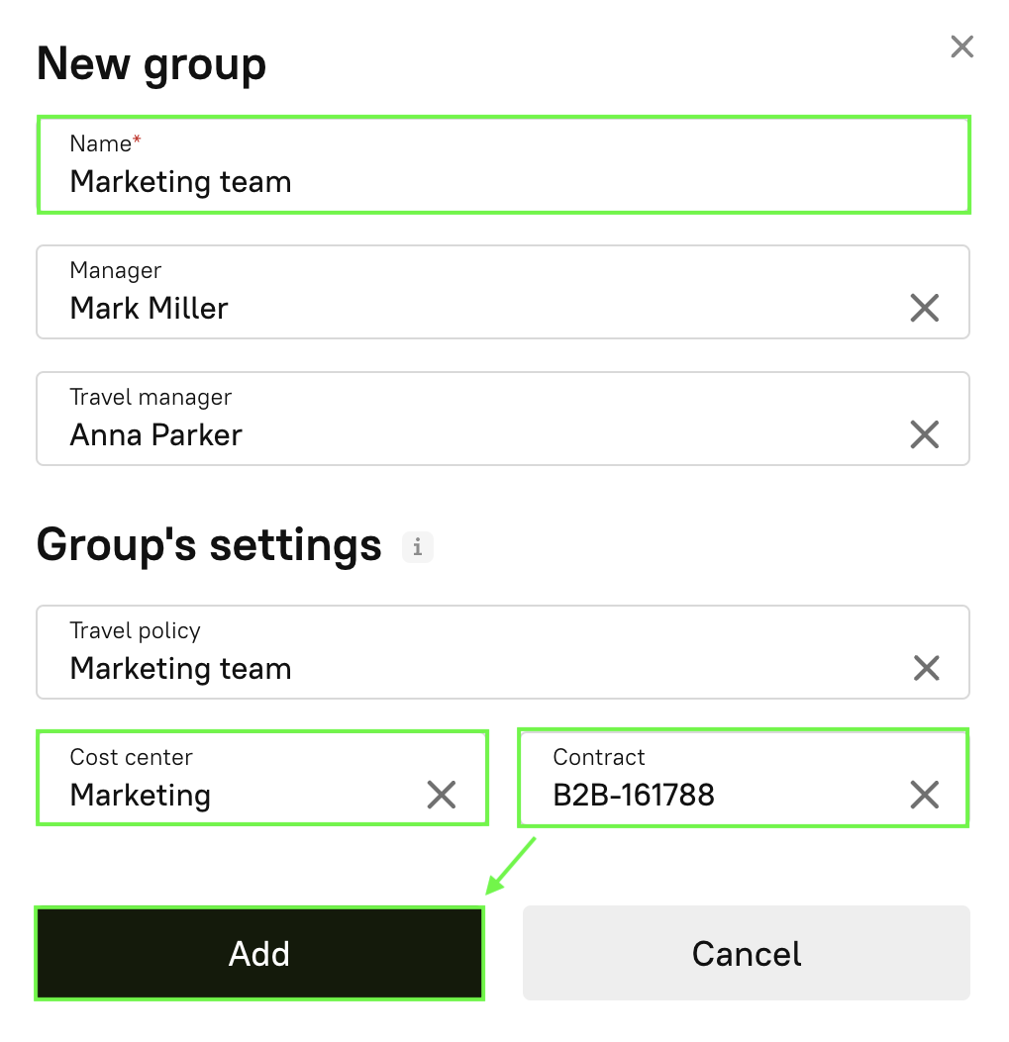Cancel creating the new group
1009x1042 pixels.
[746, 953]
